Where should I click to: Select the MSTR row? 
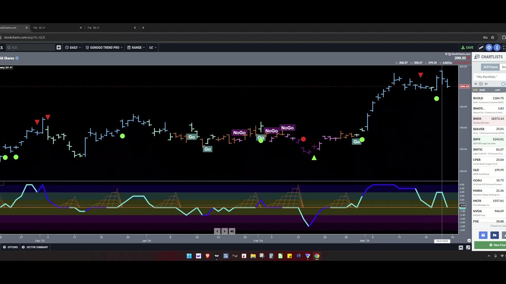(x=489, y=202)
